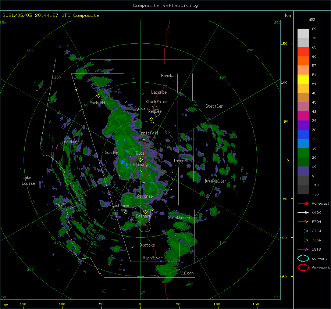This screenshot has height=309, width=331.
Task: Select the magenta 39-42 dBZ swatch
Action: point(303,116)
